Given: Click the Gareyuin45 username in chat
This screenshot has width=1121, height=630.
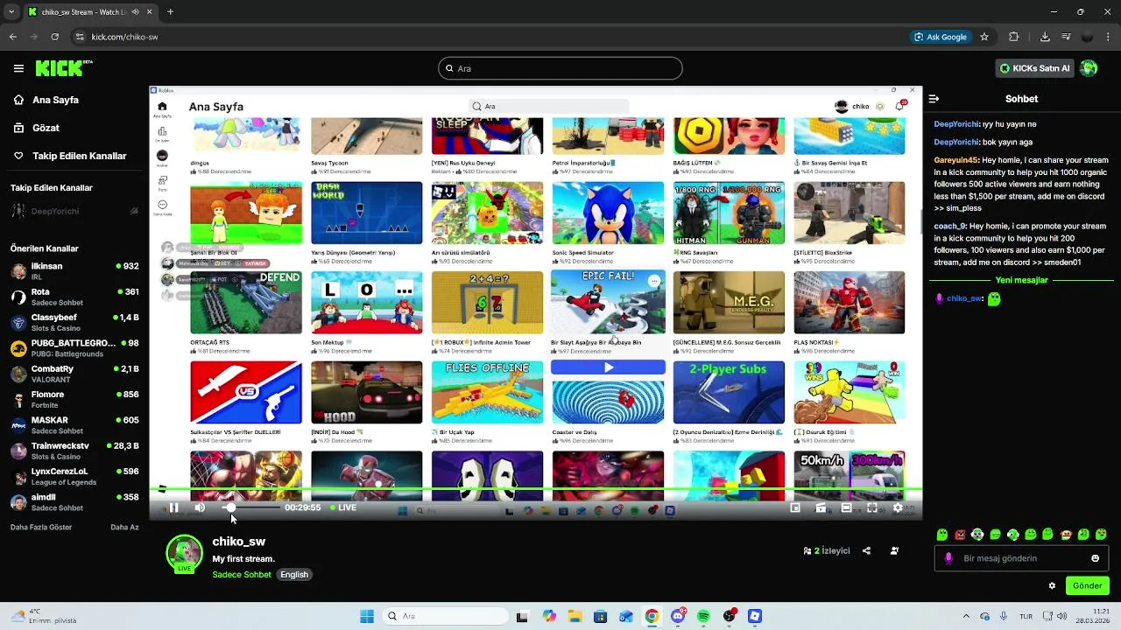Looking at the screenshot, I should 956,160.
